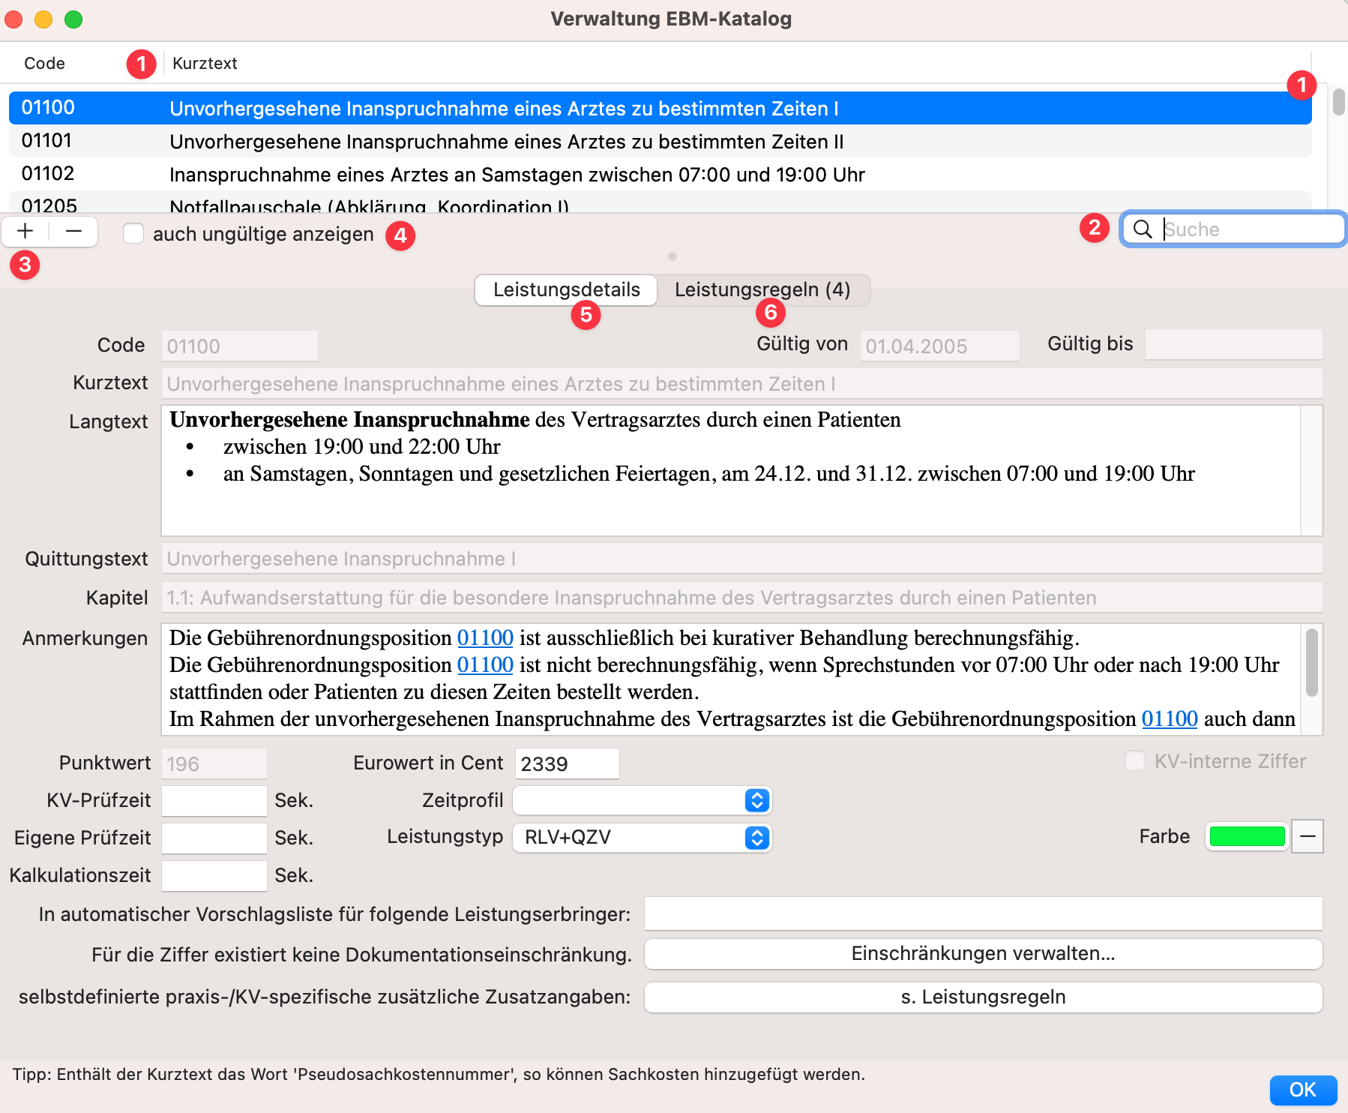Clear the color with the minus button beside Farbe
Viewport: 1348px width, 1113px height.
[1308, 836]
